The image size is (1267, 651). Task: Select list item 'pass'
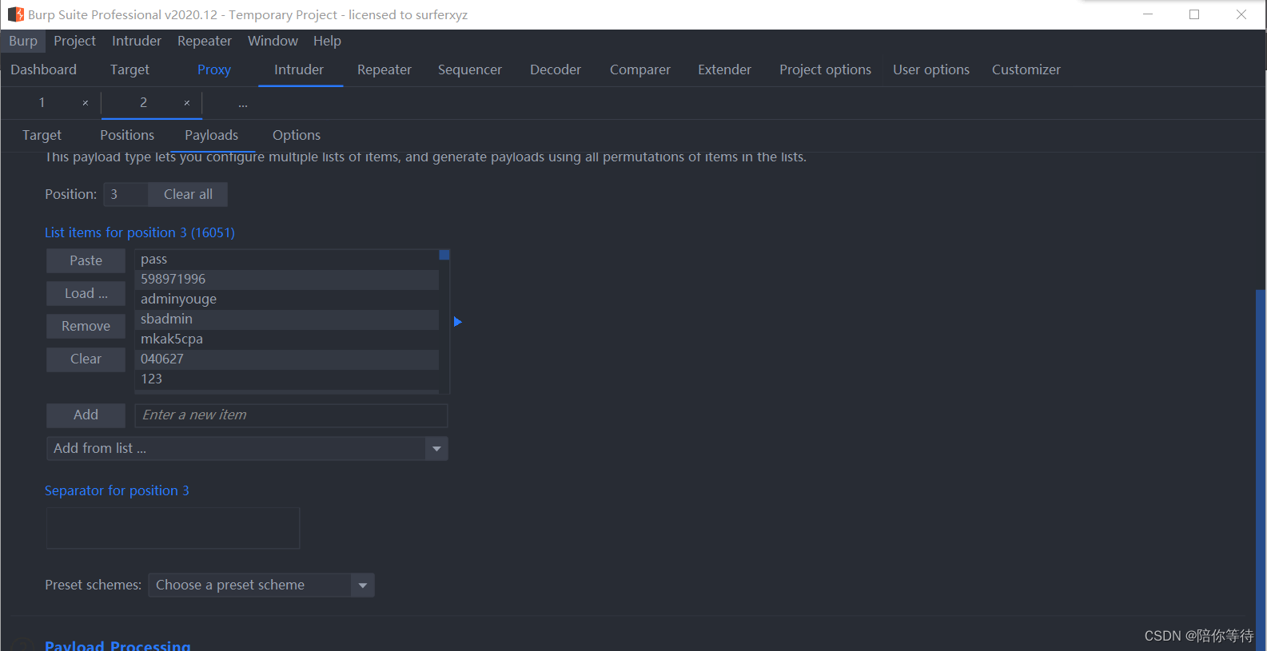[x=287, y=260]
